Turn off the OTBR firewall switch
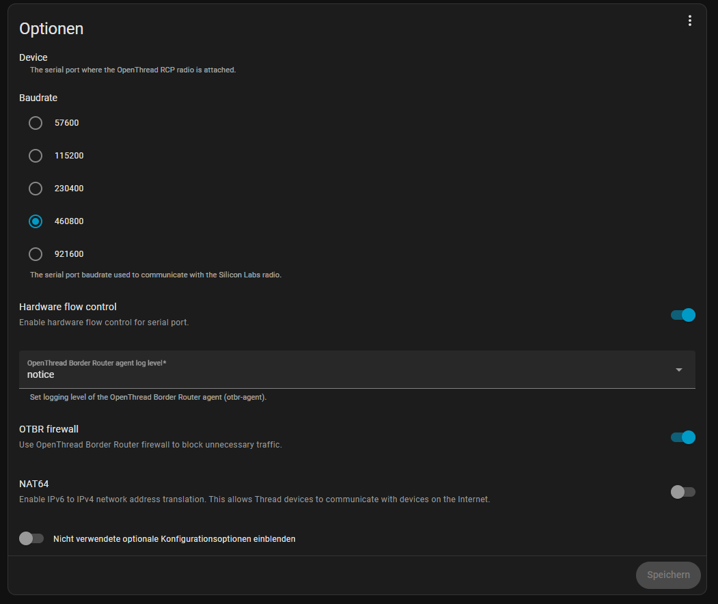This screenshot has width=718, height=604. tap(682, 437)
